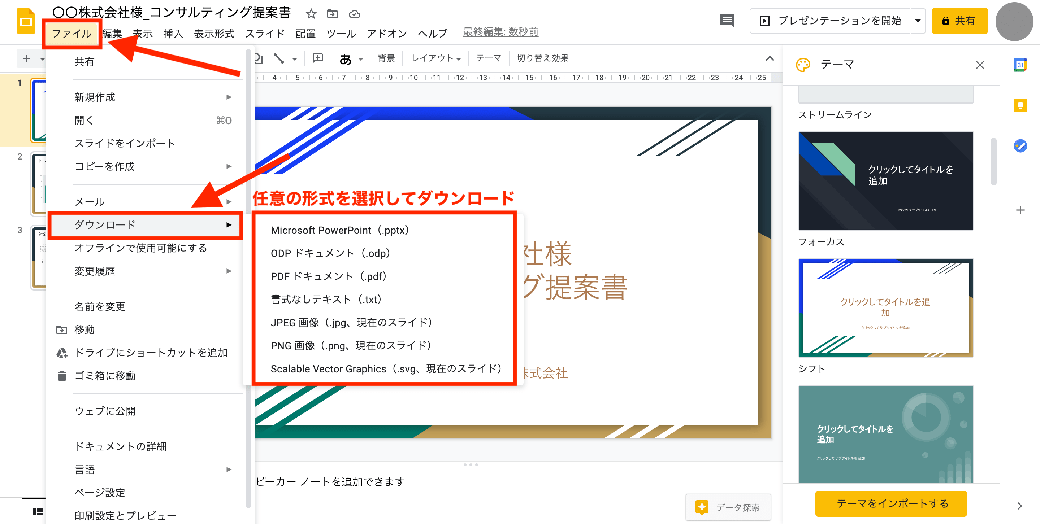The width and height of the screenshot is (1040, 524).
Task: Open the ファイル menu
Action: 71,34
